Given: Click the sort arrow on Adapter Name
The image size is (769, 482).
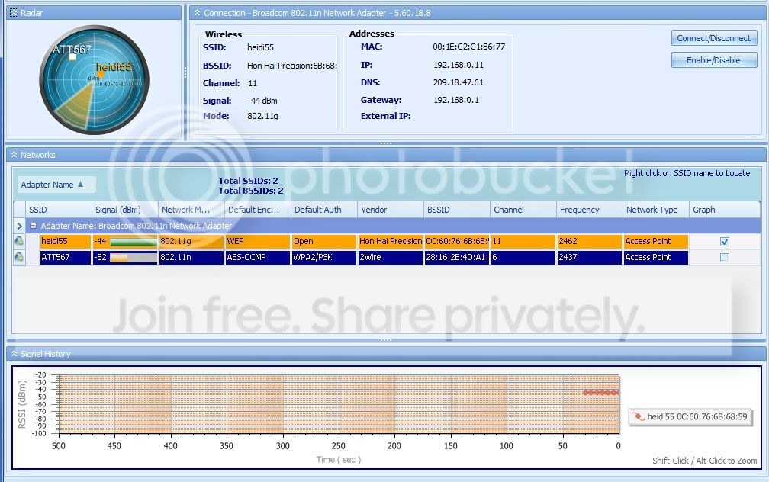Looking at the screenshot, I should pyautogui.click(x=80, y=185).
